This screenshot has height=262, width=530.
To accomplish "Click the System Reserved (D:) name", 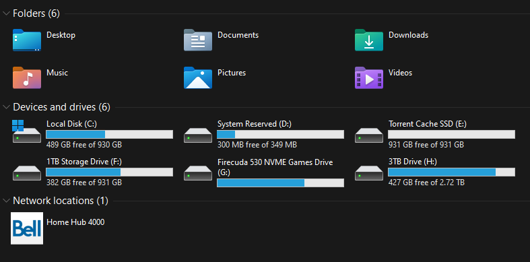I will [255, 124].
